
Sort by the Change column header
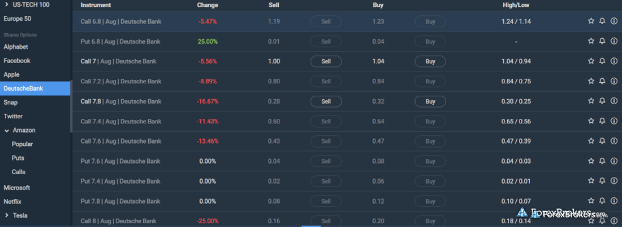(207, 5)
